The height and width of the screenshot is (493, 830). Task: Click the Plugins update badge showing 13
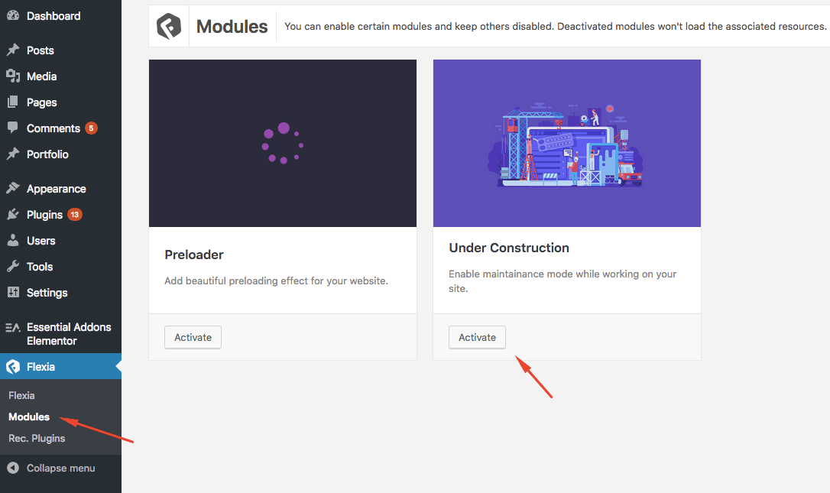pyautogui.click(x=75, y=215)
